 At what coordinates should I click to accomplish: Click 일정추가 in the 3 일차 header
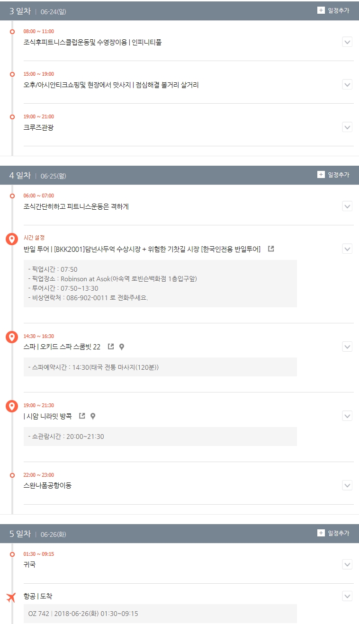pos(339,10)
